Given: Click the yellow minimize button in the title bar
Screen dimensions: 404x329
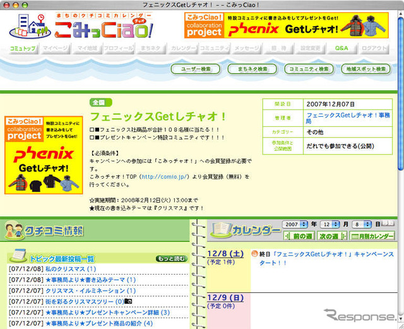Looking at the screenshot, I should [16, 4].
